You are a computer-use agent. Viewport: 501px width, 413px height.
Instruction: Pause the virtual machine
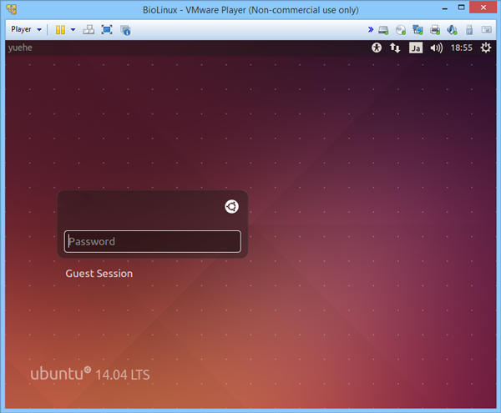60,30
